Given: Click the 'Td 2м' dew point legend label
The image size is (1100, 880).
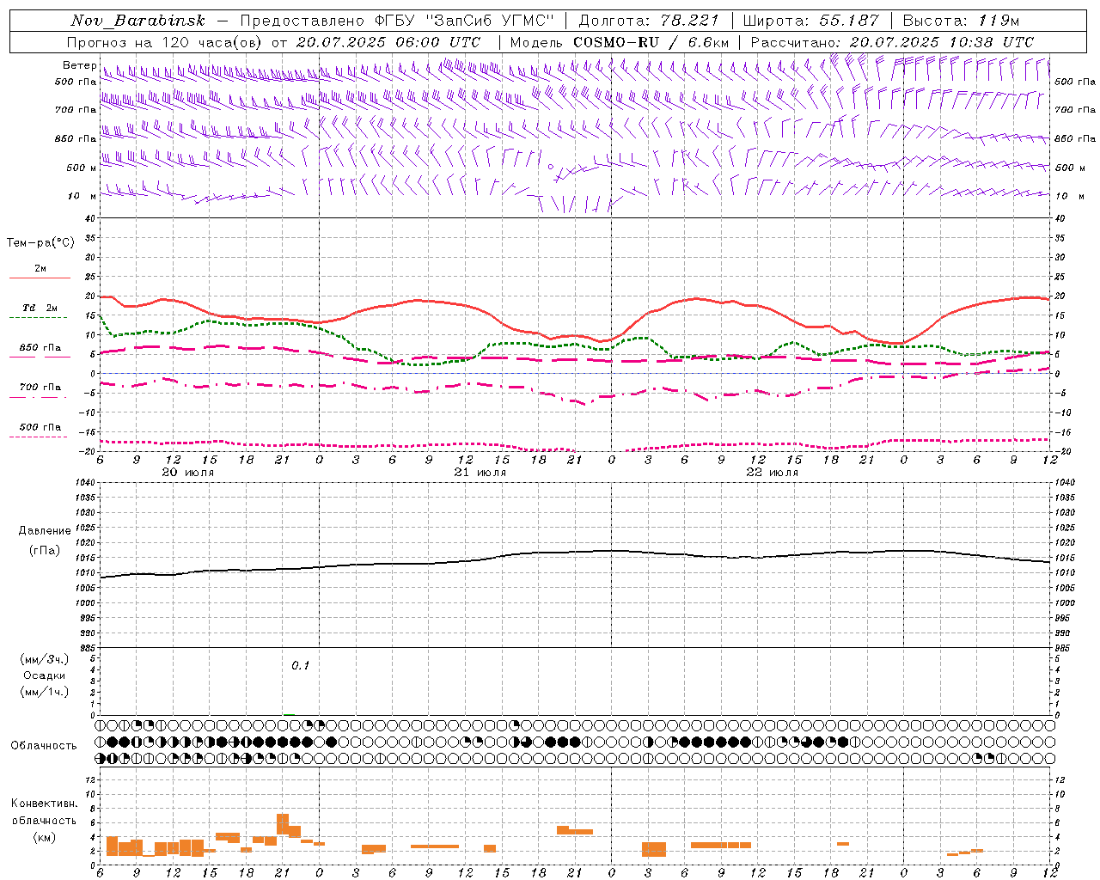Looking at the screenshot, I should click(x=40, y=308).
